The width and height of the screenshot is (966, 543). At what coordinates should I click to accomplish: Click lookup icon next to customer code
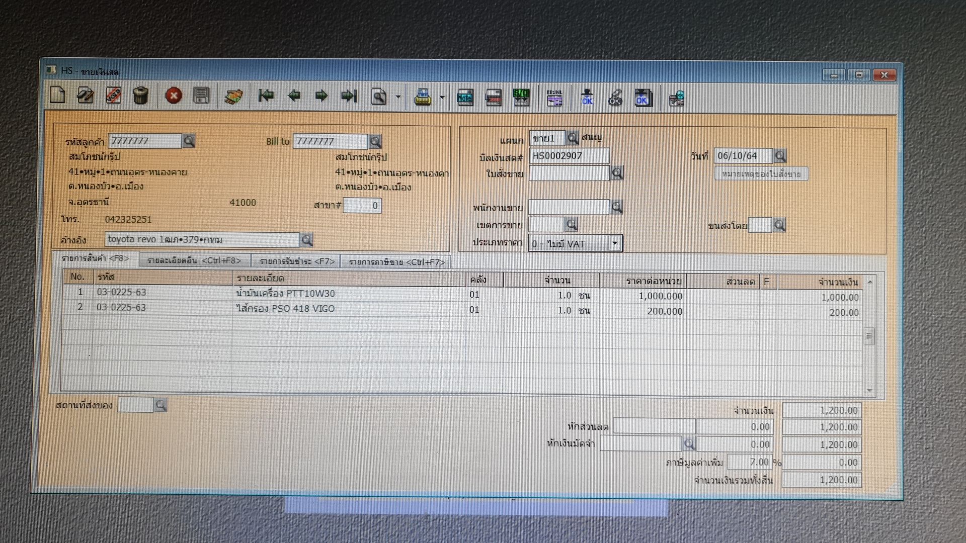pos(189,141)
